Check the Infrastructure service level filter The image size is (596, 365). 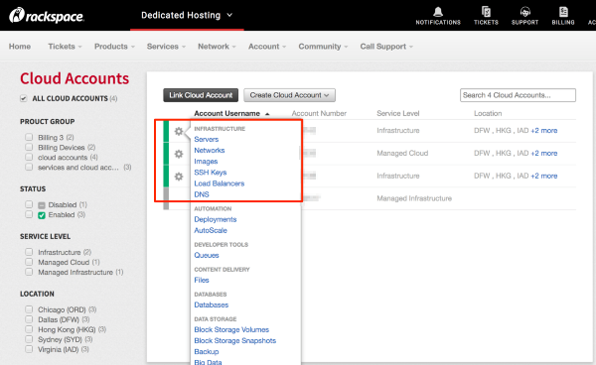29,252
